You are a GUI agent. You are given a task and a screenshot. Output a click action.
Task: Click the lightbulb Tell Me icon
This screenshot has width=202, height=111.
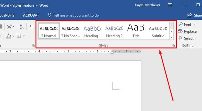point(50,15)
